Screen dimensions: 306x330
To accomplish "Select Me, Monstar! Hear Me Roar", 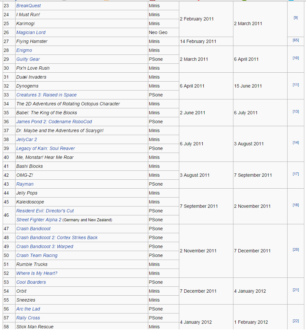I will tap(45, 157).
